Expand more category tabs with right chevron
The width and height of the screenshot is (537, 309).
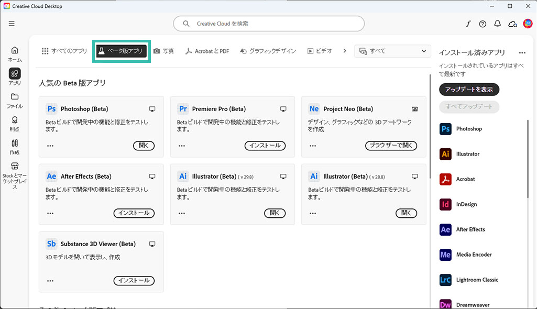point(345,51)
